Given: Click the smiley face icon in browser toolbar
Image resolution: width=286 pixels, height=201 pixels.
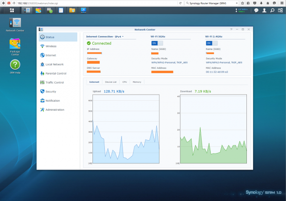Looking at the screenshot, I should (x=275, y=3).
